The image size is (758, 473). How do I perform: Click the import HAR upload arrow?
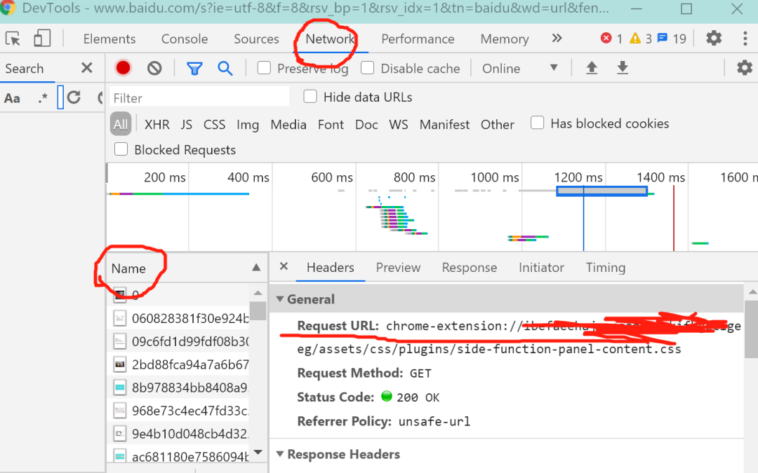click(x=592, y=68)
